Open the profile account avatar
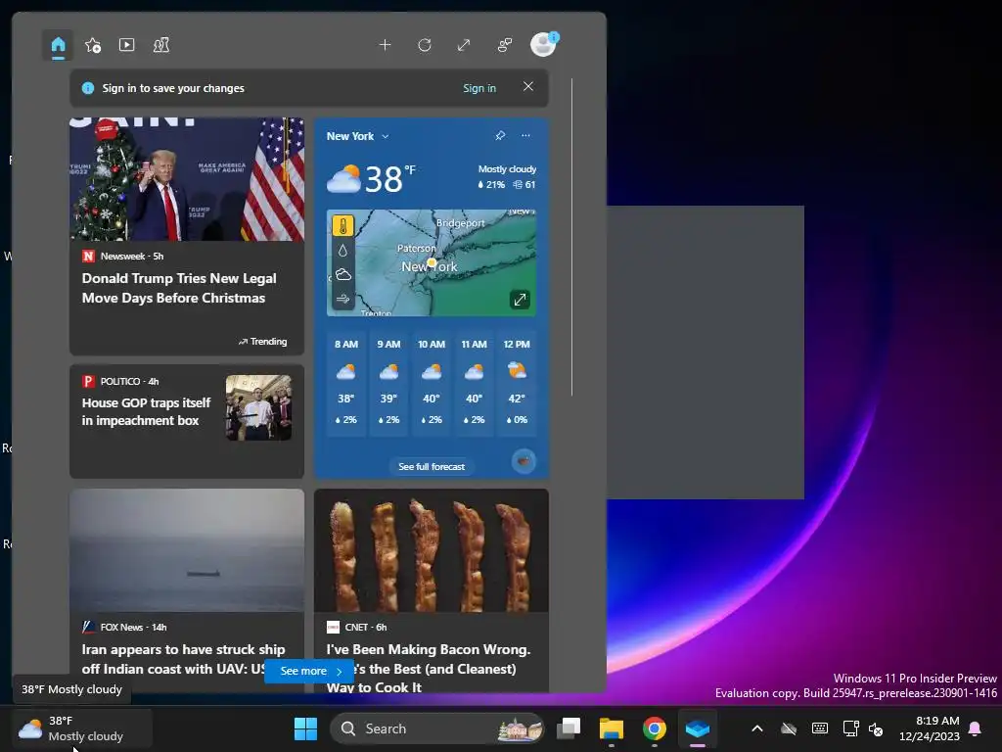 point(544,44)
